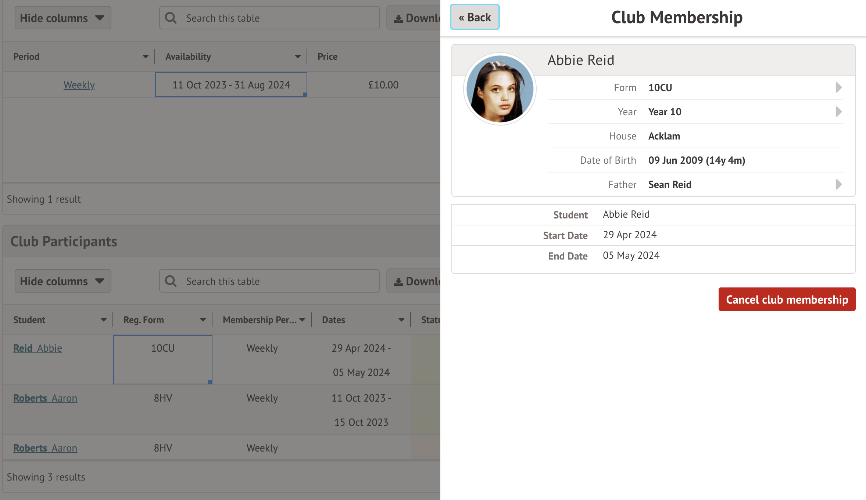Screen dimensions: 866x500
Task: Expand the Year 10 row arrow
Action: click(x=838, y=112)
